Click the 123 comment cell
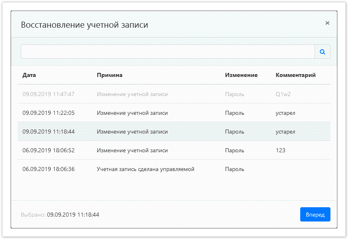Image resolution: width=348 pixels, height=239 pixels. point(280,150)
